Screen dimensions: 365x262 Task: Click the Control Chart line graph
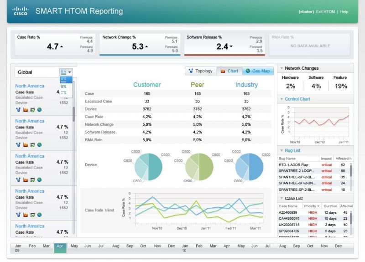pos(322,122)
